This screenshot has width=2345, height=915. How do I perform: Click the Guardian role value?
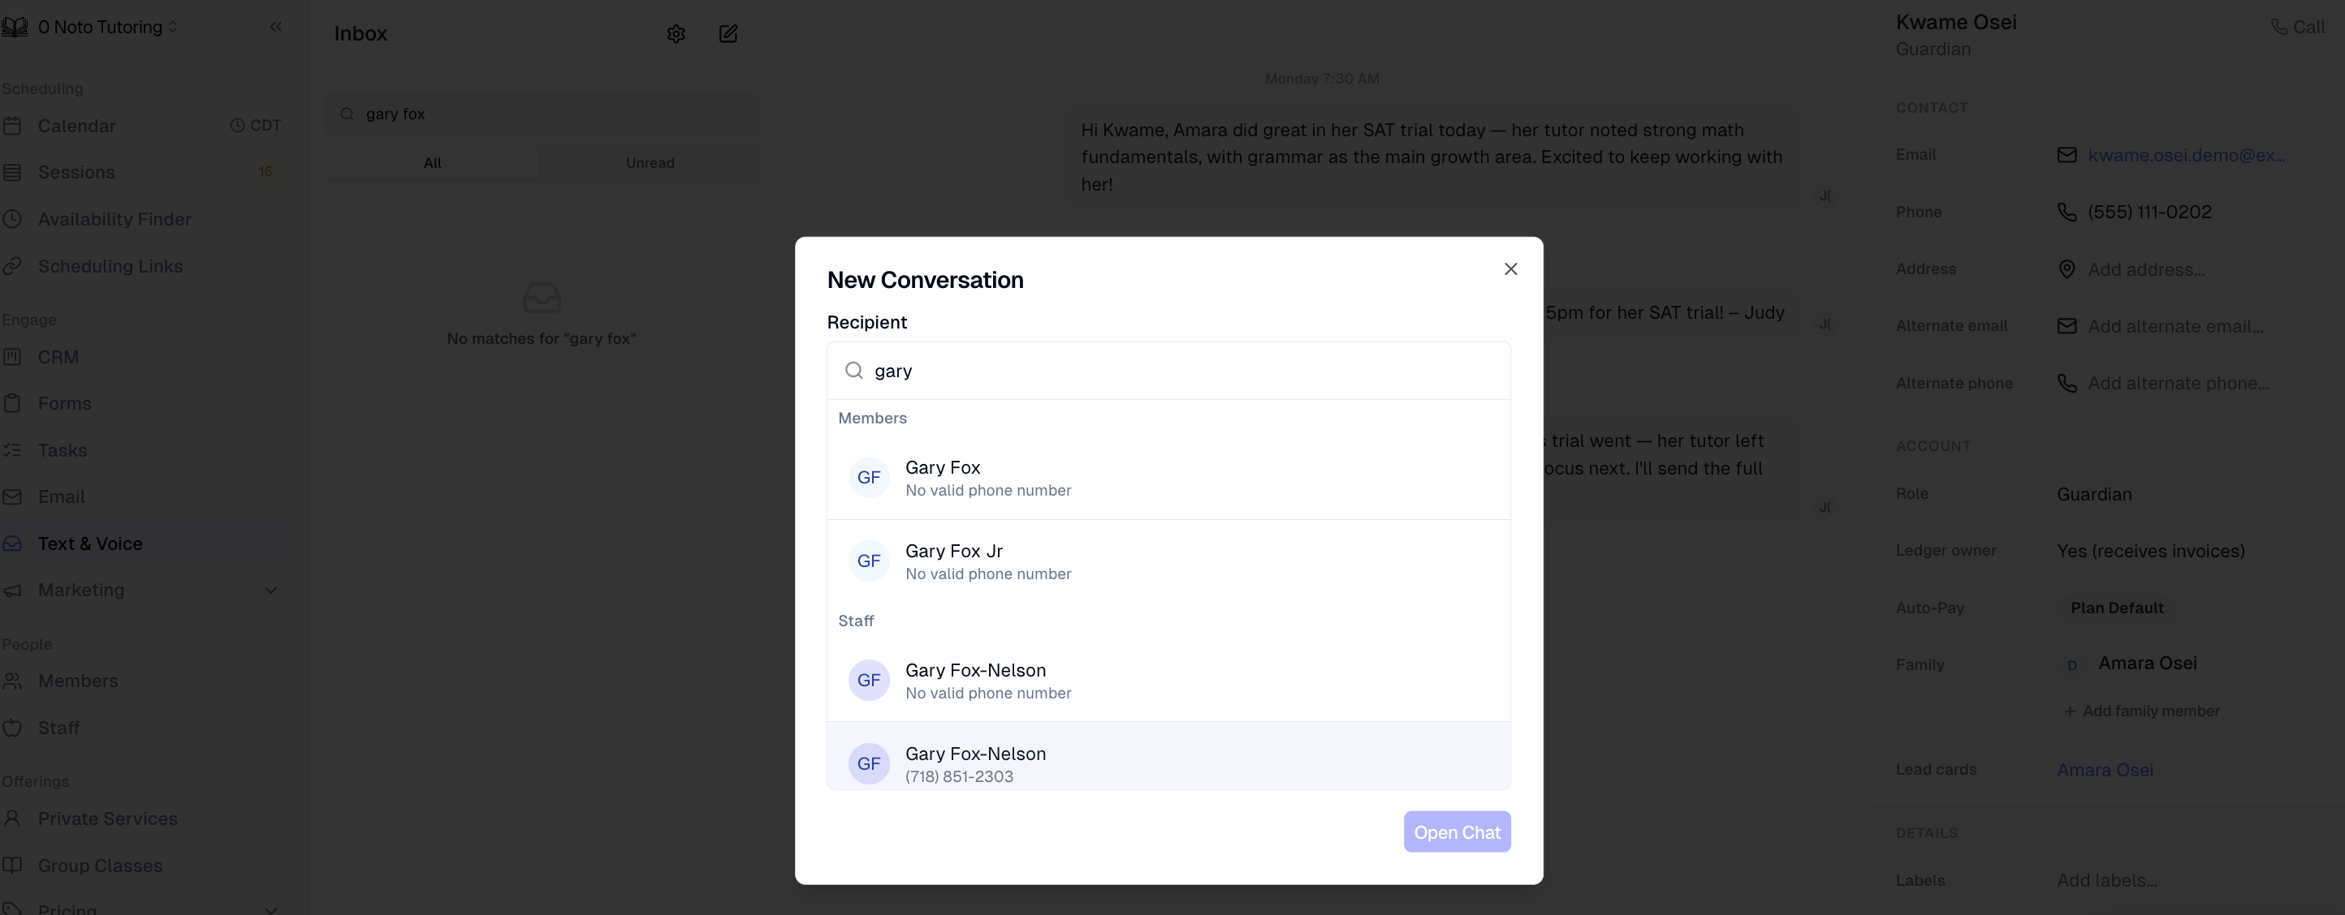tap(2094, 495)
